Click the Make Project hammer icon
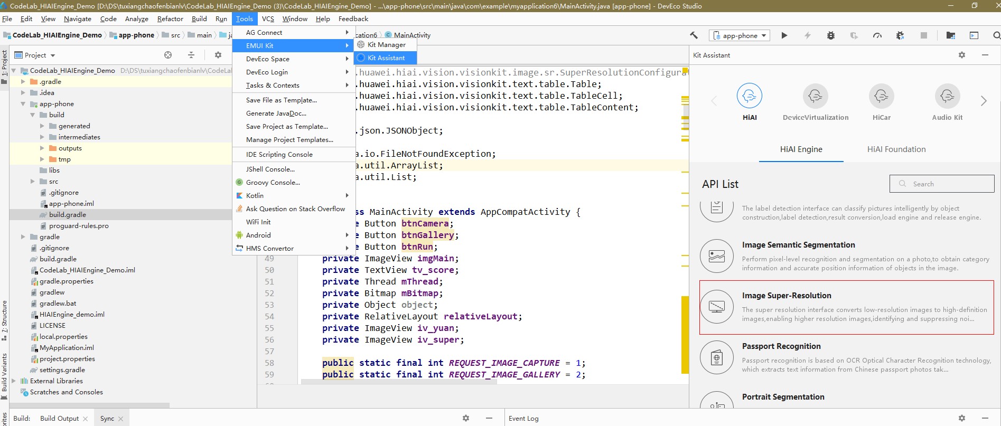The height and width of the screenshot is (426, 1001). point(694,35)
